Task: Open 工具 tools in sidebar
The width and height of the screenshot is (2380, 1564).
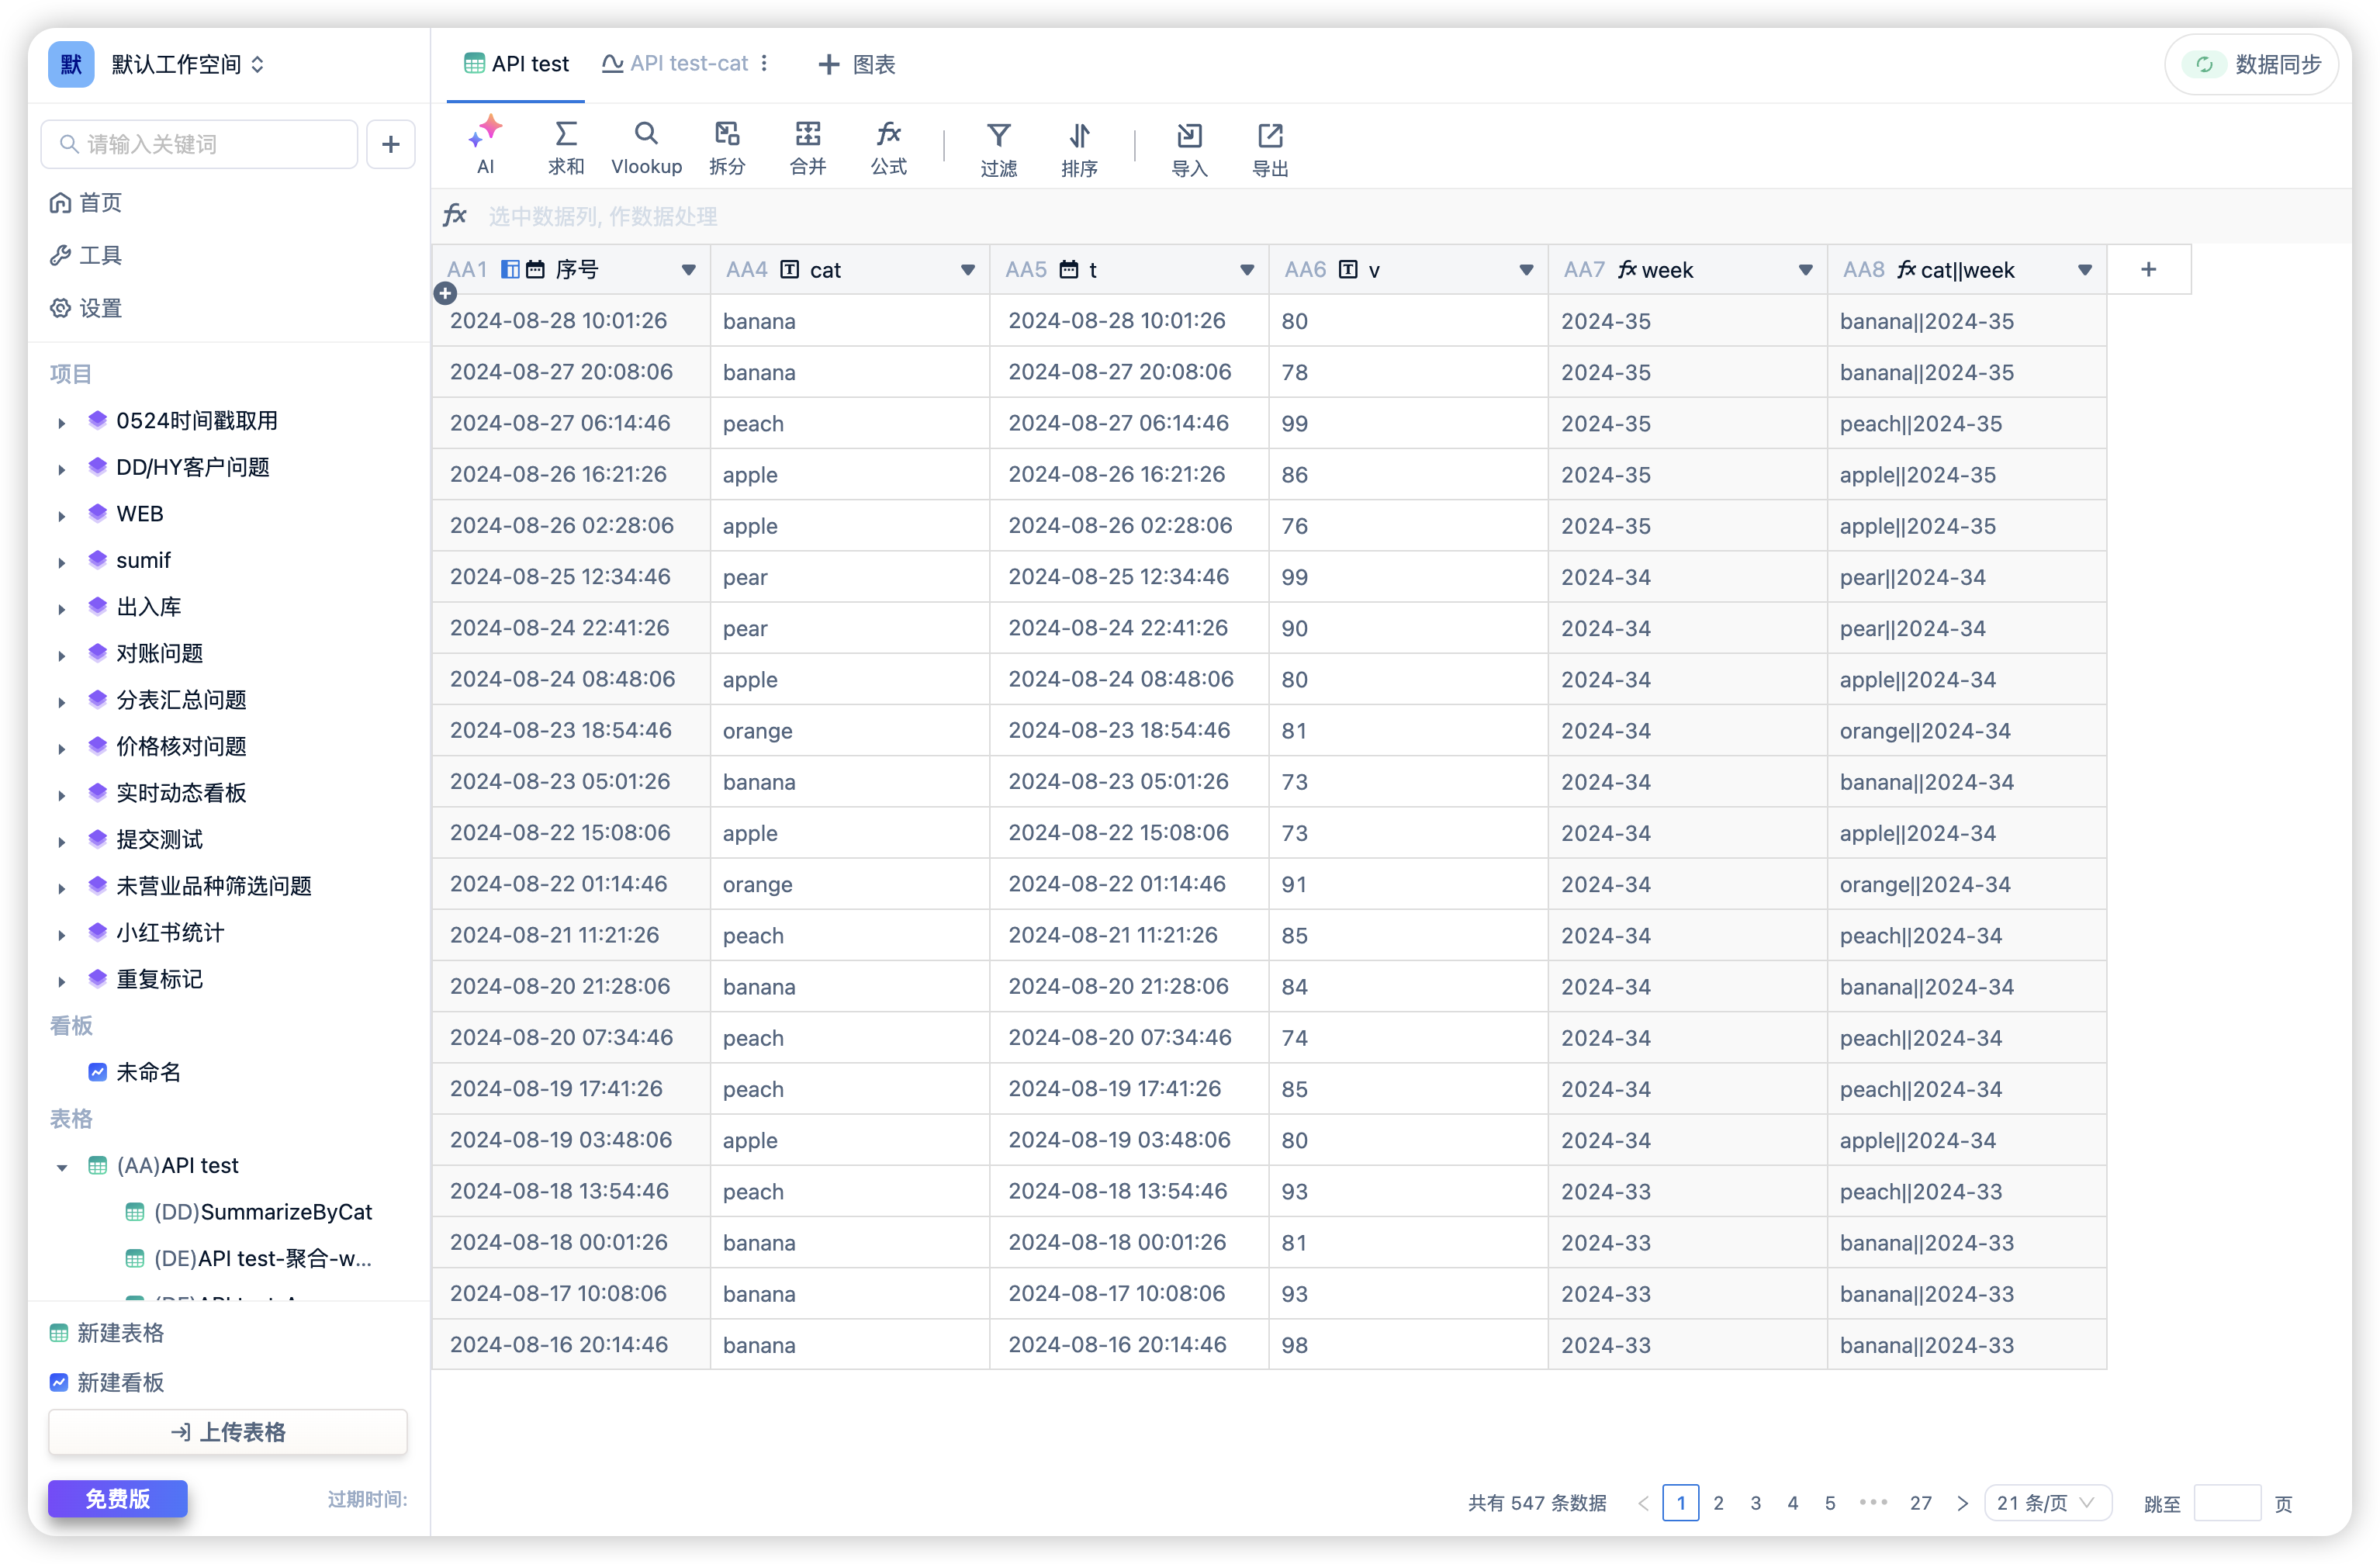Action: [x=86, y=256]
